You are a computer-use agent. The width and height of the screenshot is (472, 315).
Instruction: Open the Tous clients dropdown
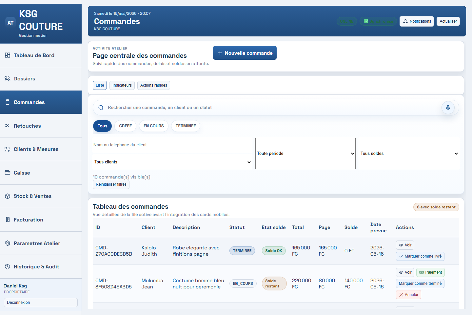pyautogui.click(x=172, y=162)
